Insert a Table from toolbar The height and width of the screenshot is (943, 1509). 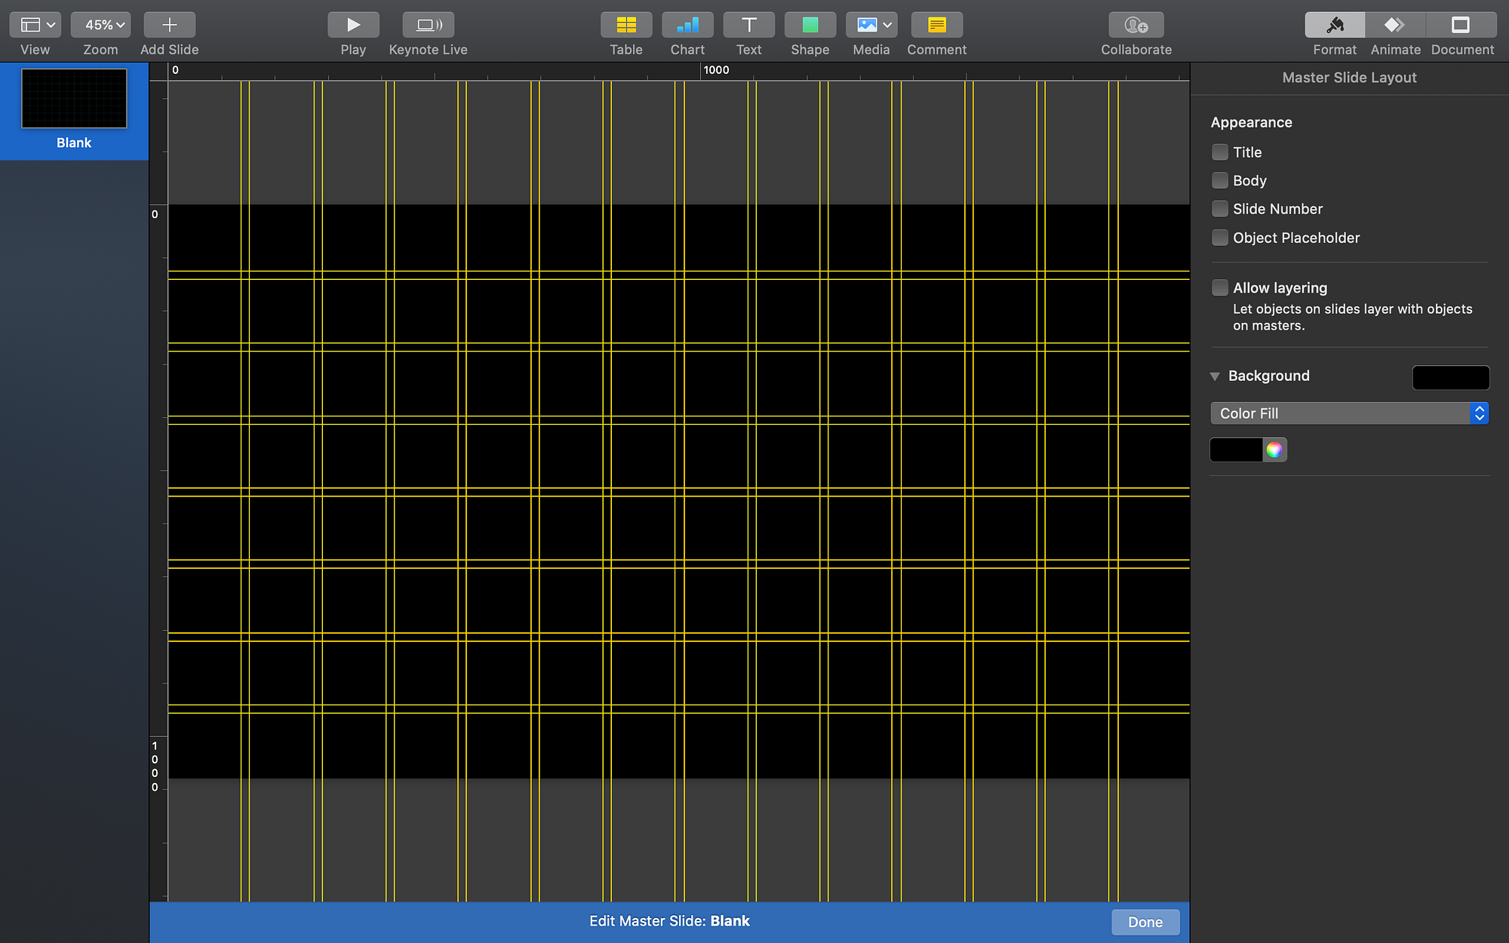625,25
